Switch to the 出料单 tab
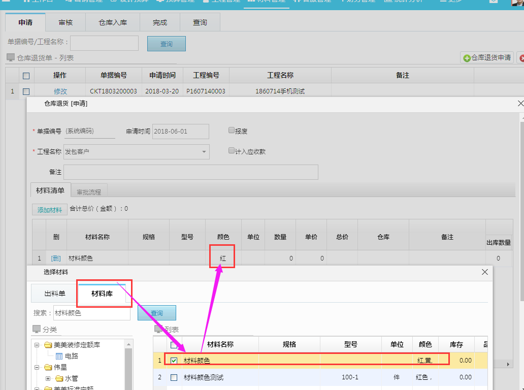The width and height of the screenshot is (524, 390). click(55, 294)
